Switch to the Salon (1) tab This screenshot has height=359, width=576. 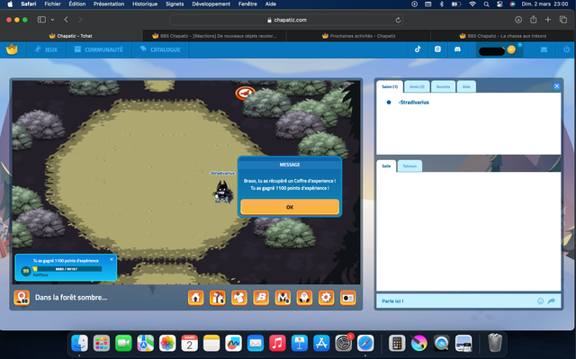coord(390,86)
